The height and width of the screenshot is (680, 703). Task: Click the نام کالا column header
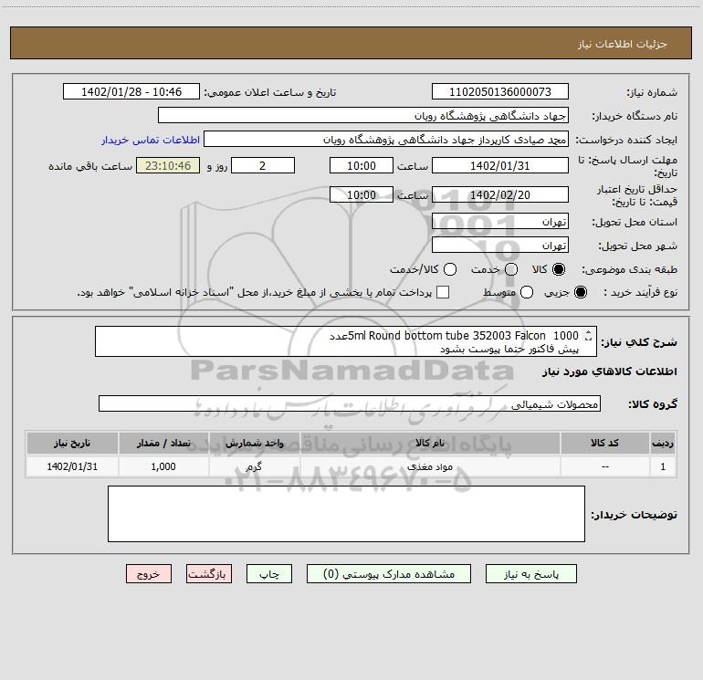pyautogui.click(x=430, y=443)
